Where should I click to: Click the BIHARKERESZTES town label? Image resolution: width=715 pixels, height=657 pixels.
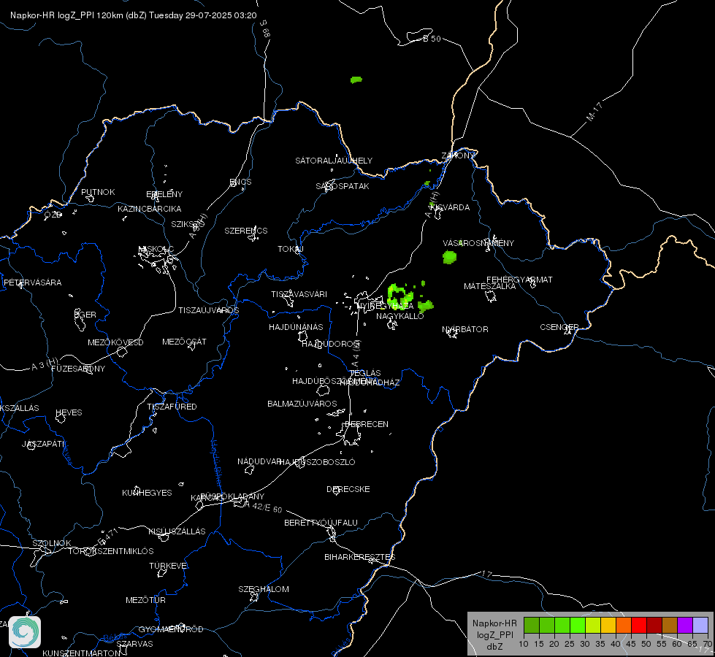[360, 557]
